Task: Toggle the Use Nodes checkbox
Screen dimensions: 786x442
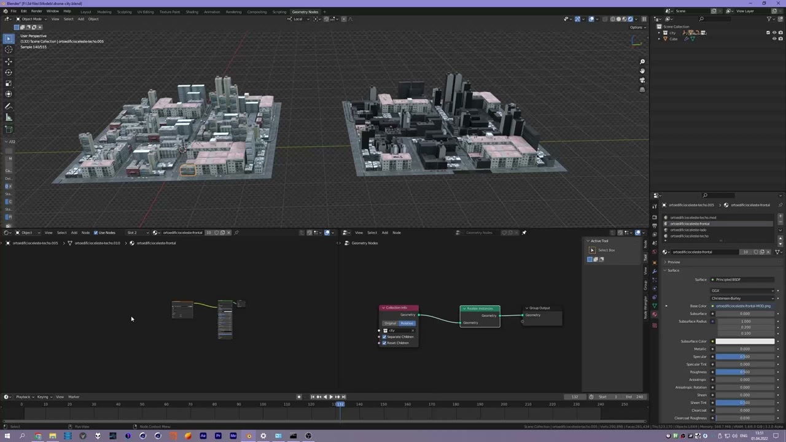Action: (x=96, y=233)
